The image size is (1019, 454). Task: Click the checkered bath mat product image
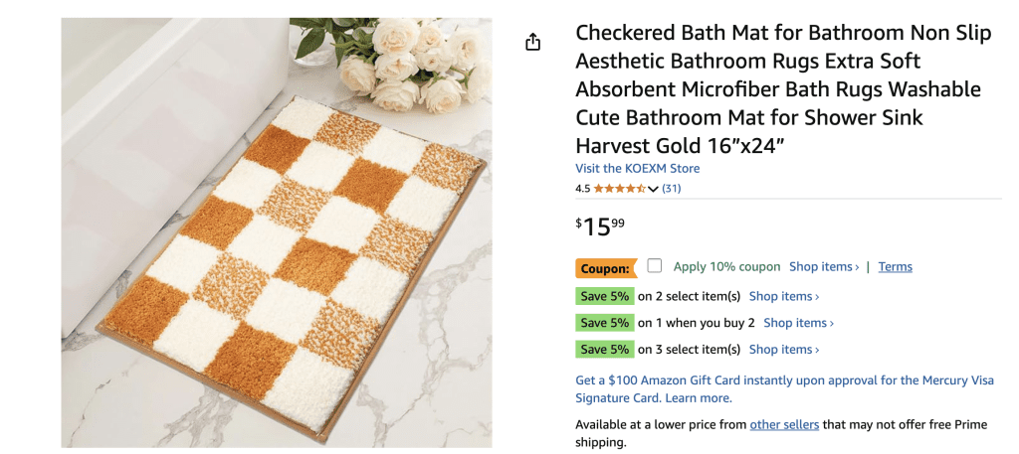[x=277, y=232]
